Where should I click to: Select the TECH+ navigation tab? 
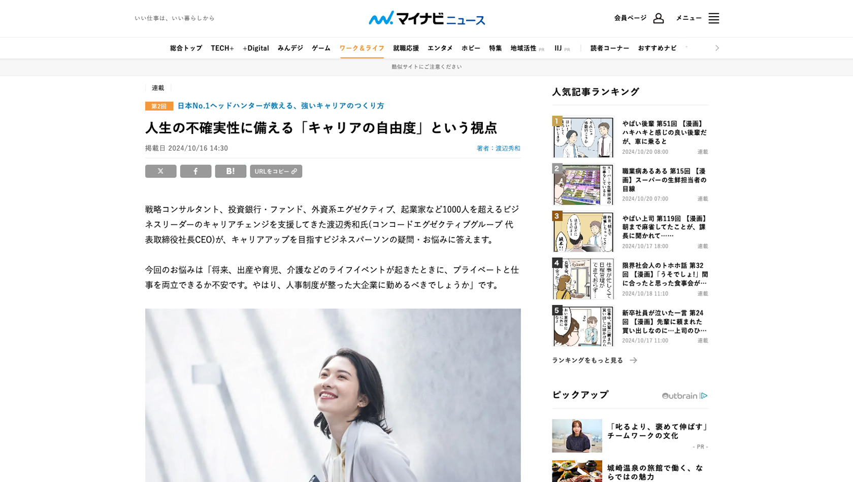(x=222, y=48)
